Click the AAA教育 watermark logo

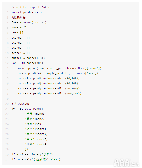(x=127, y=163)
